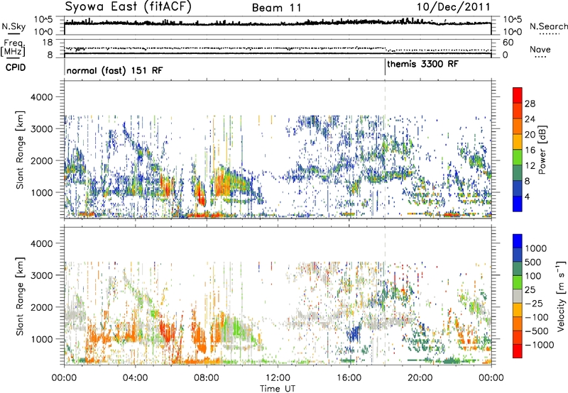Select "normal (fast) 151 RF" CPID text
Screen dimensions: 568x393
pyautogui.click(x=115, y=70)
